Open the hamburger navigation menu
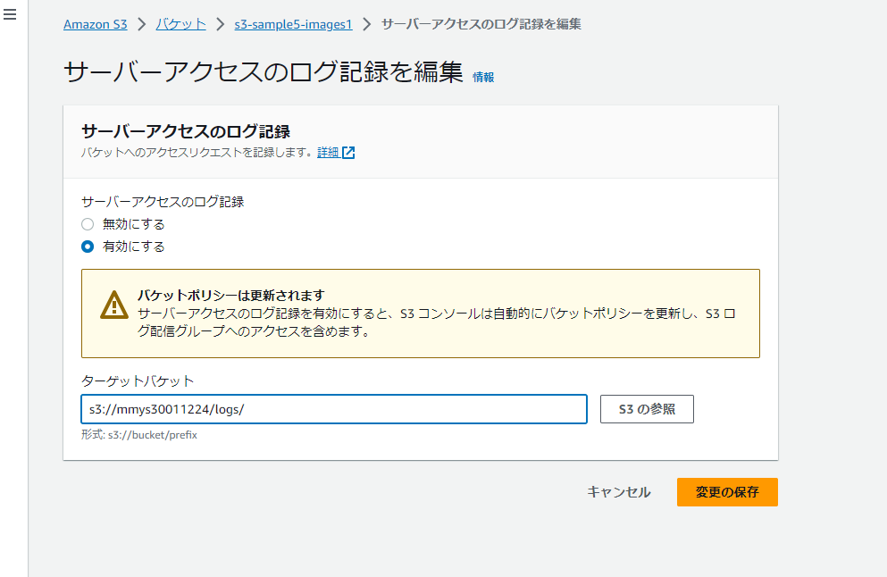 pos(10,14)
